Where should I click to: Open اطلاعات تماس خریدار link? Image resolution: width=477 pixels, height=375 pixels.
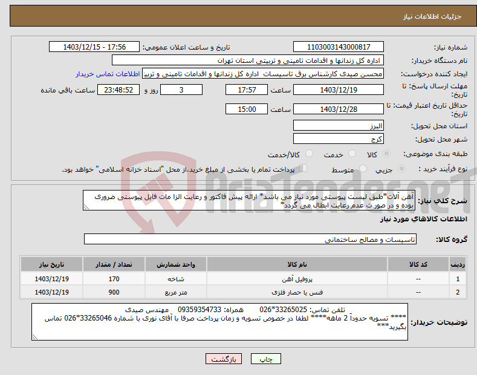pos(108,74)
